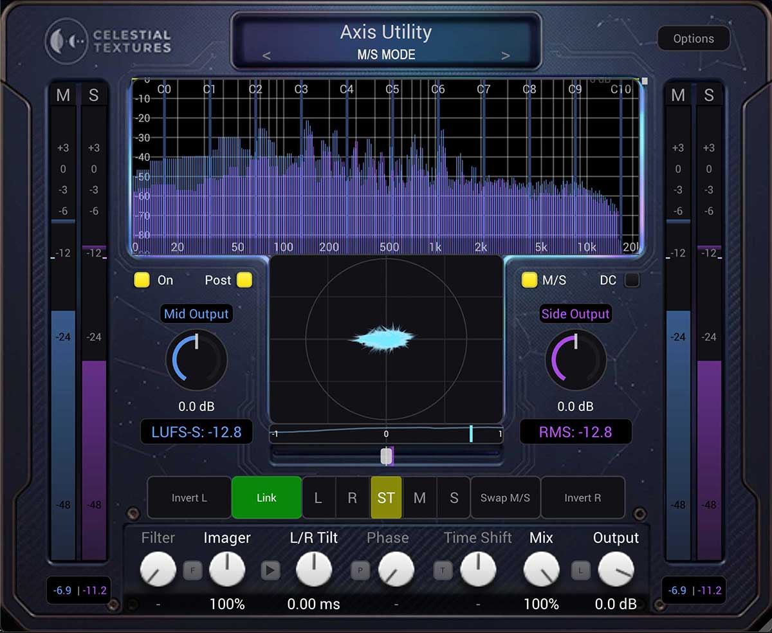The height and width of the screenshot is (633, 772).
Task: Select the S channel mode button
Action: pyautogui.click(x=454, y=497)
